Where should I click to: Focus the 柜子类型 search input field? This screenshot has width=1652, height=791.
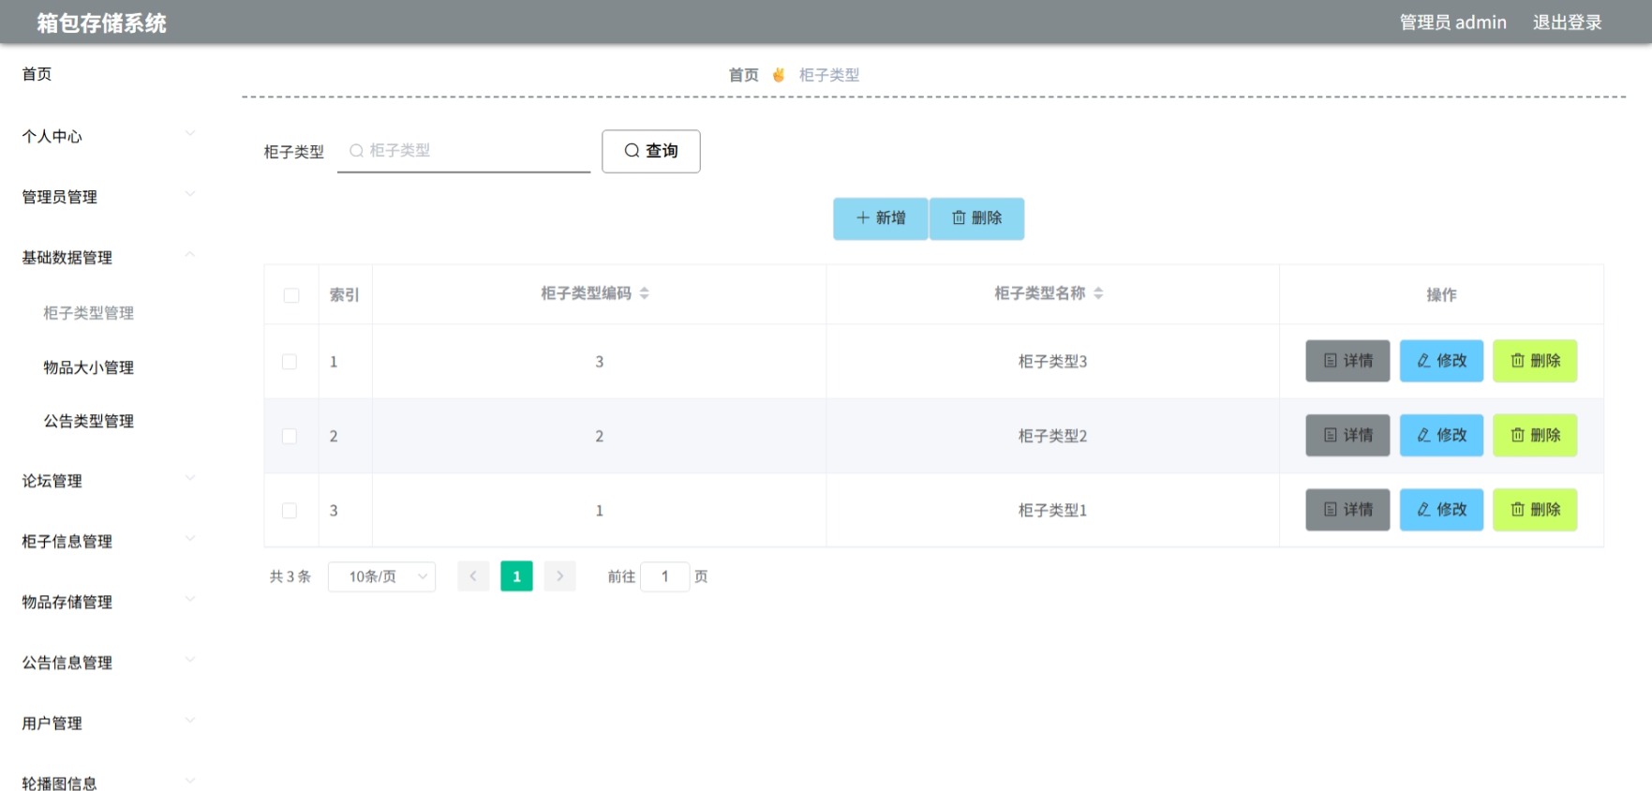click(464, 151)
